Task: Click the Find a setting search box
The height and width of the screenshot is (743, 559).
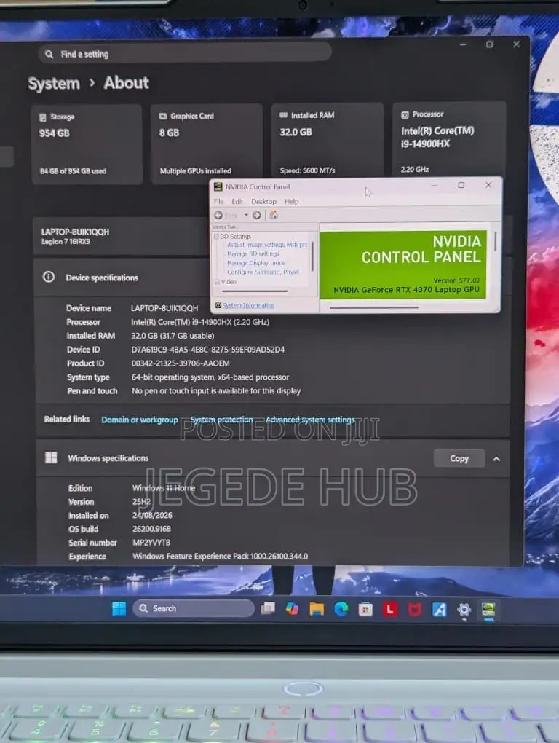Action: (x=185, y=54)
